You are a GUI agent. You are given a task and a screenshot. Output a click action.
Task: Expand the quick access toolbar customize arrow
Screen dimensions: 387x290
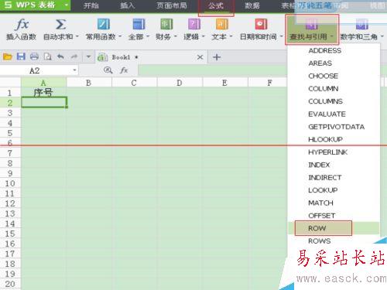tap(88, 56)
